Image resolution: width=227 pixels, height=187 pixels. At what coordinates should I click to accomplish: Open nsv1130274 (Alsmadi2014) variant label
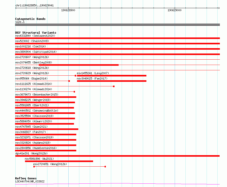click(x=34, y=89)
